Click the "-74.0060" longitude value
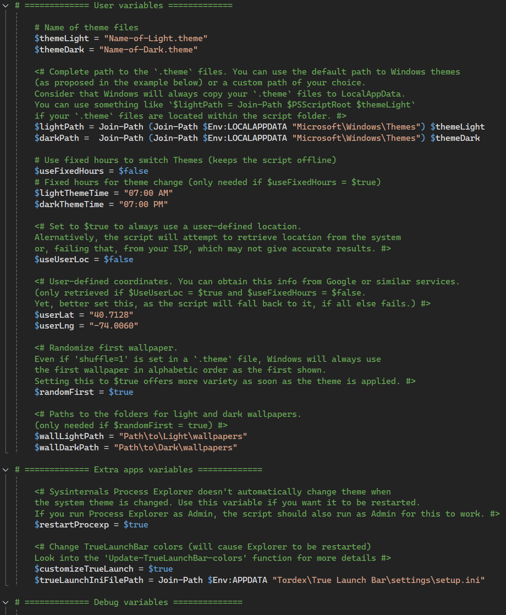 pyautogui.click(x=114, y=326)
